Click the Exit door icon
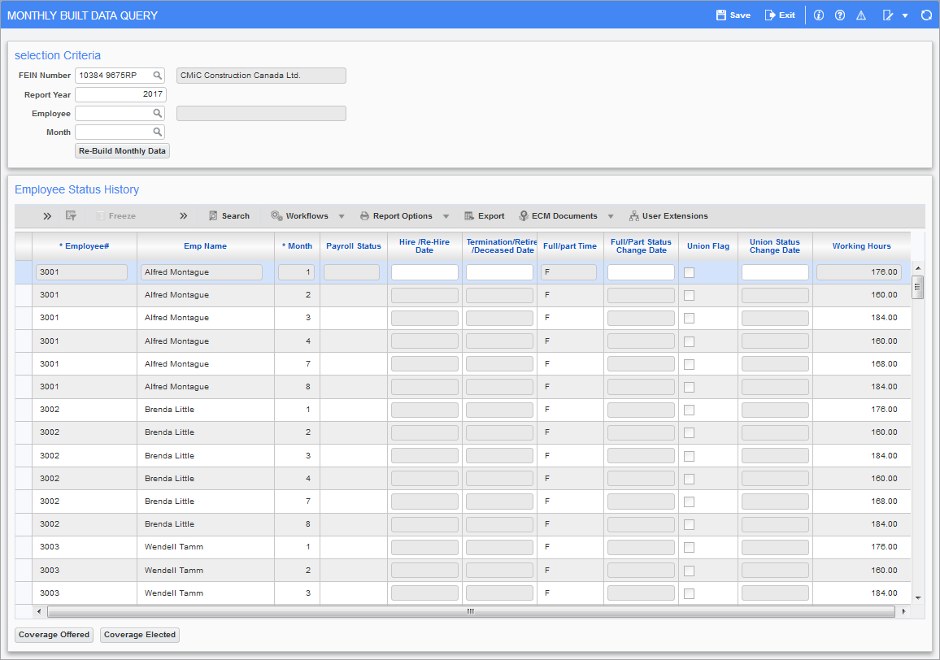 point(770,15)
